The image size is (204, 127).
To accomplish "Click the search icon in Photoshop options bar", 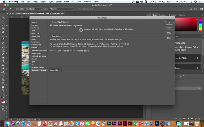I will (x=191, y=9).
